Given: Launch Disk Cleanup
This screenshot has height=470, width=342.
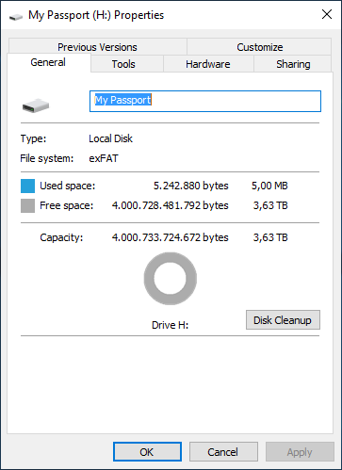Looking at the screenshot, I should pyautogui.click(x=283, y=320).
